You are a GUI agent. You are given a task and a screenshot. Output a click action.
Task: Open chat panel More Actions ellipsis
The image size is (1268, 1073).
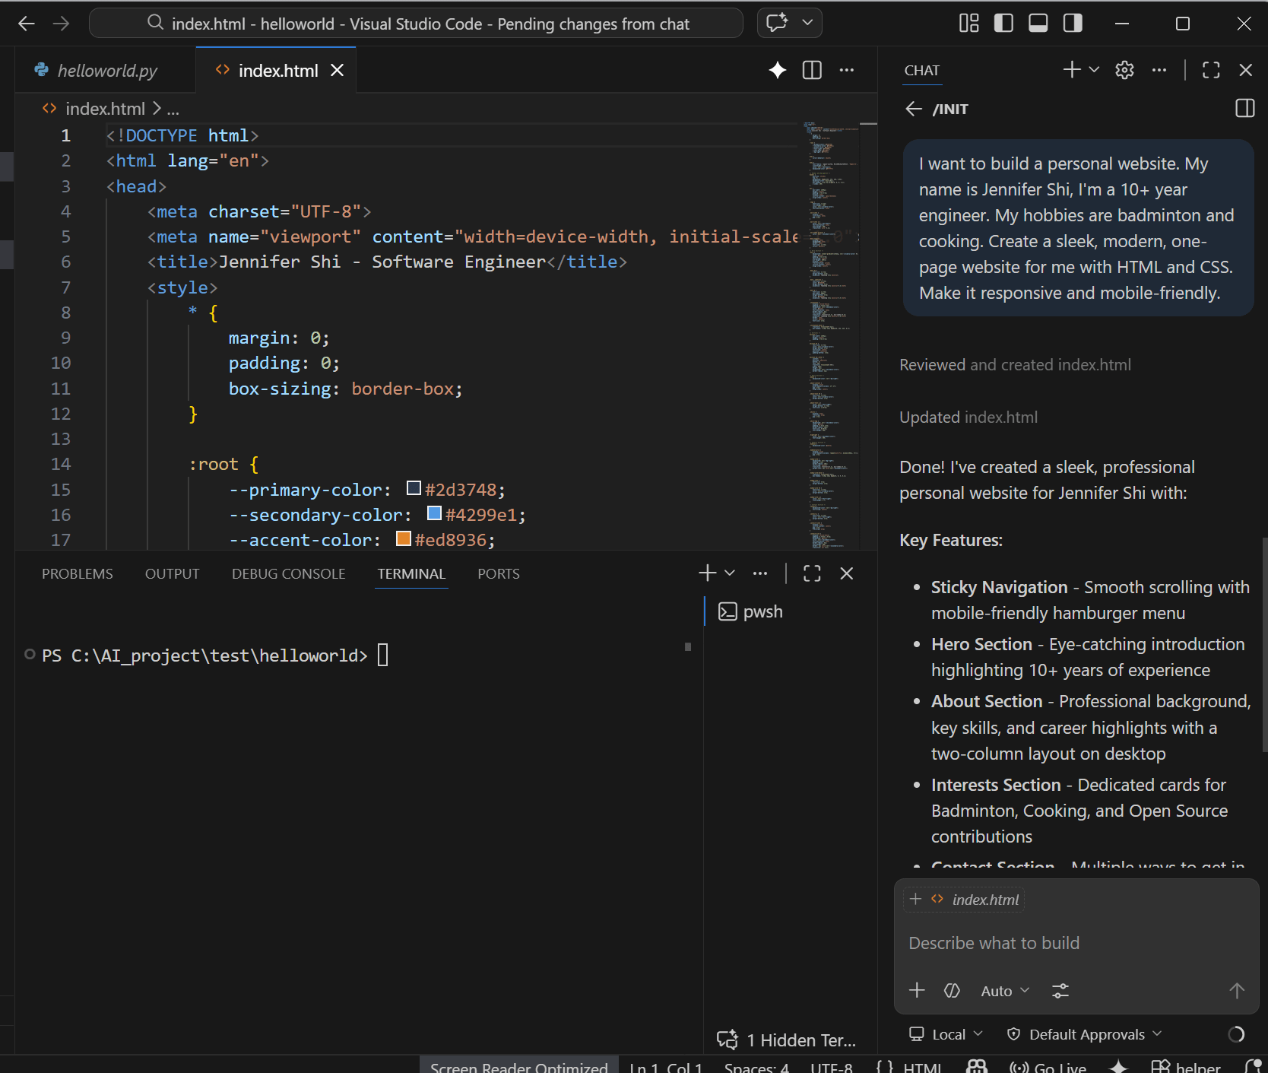click(1159, 70)
